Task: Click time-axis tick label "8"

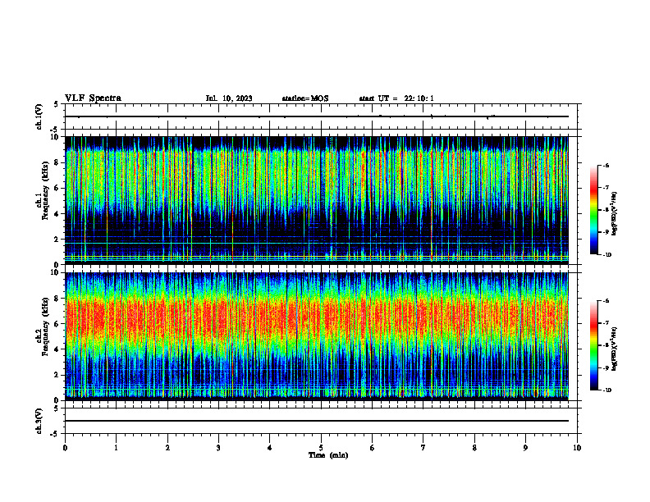Action: click(x=474, y=448)
